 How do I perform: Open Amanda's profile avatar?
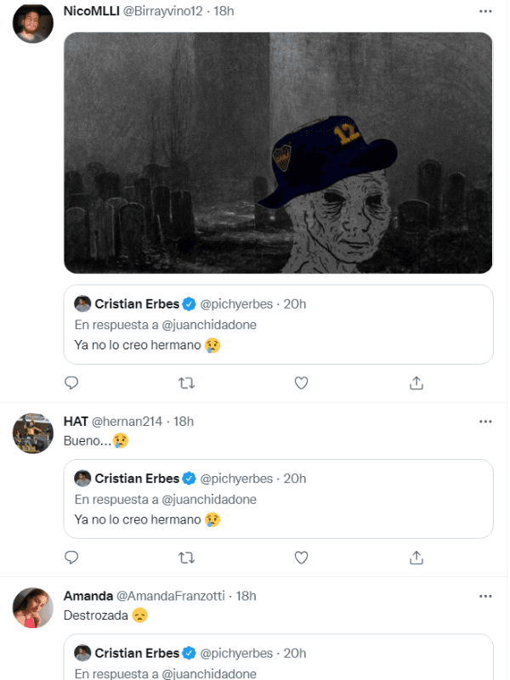point(33,608)
